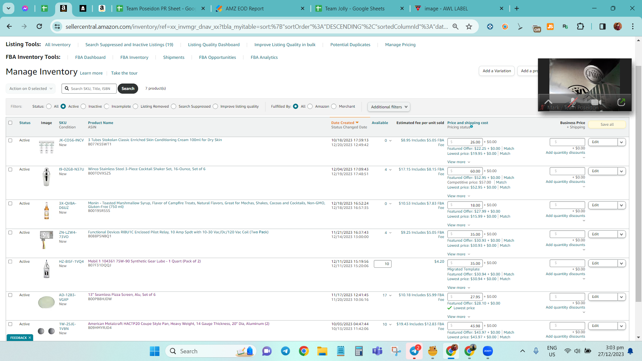The image size is (642, 361).
Task: Click the site information icon in address bar
Action: pos(58,26)
